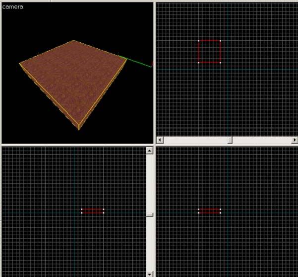Click the horizontal scrollbar thumb in top view
The height and width of the screenshot is (277, 298).
[x=230, y=140]
